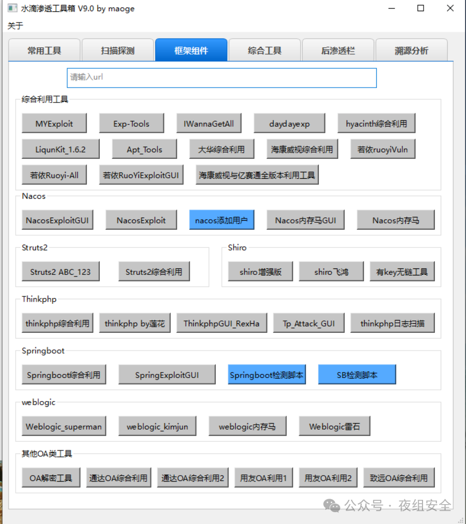Start the daydayexp tool

(289, 123)
